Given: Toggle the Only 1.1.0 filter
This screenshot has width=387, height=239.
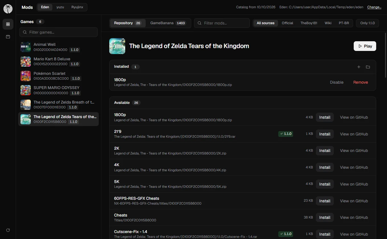Looking at the screenshot, I should [367, 23].
